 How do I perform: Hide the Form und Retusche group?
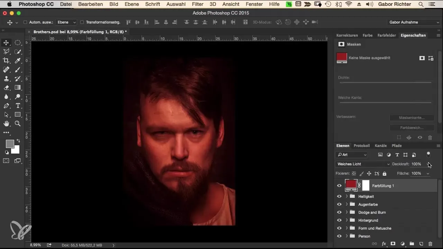(339, 228)
